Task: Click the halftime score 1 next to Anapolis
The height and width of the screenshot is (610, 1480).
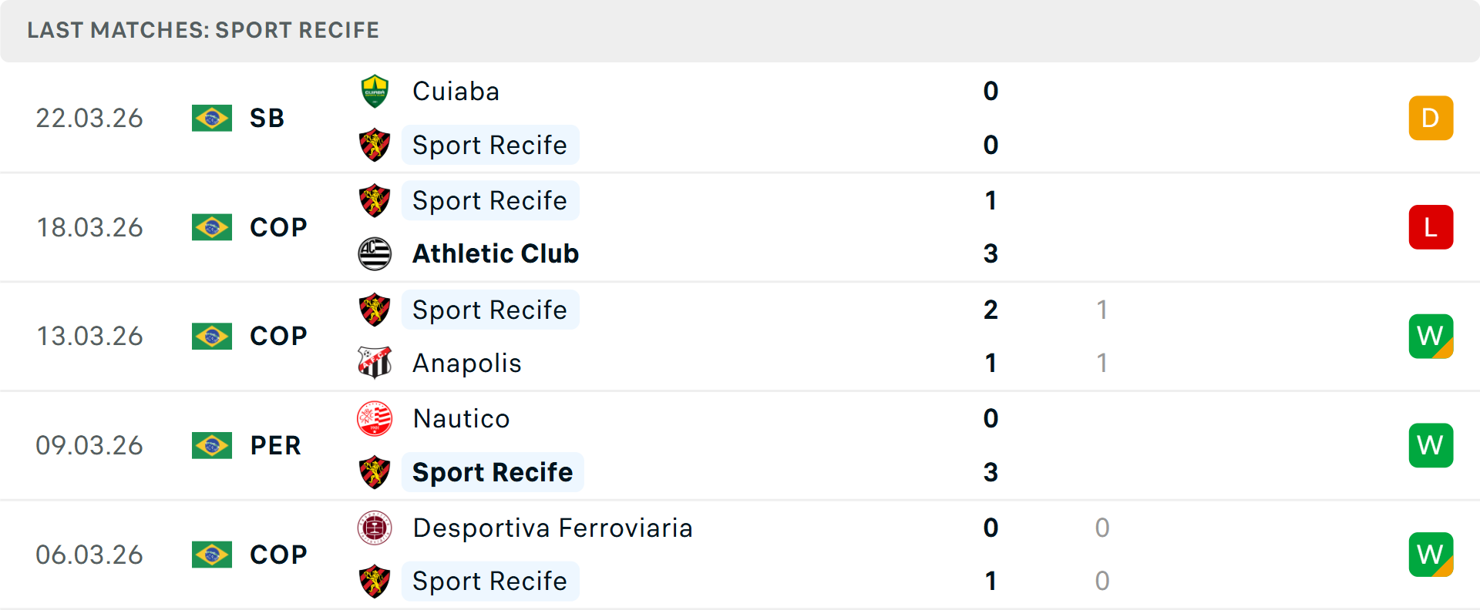Action: point(1102,363)
